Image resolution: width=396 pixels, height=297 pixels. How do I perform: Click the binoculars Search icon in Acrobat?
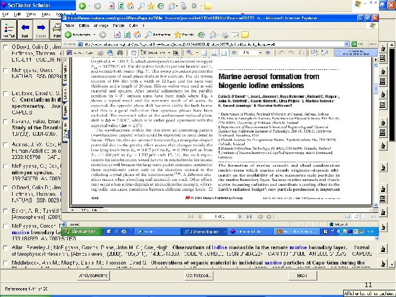120,53
